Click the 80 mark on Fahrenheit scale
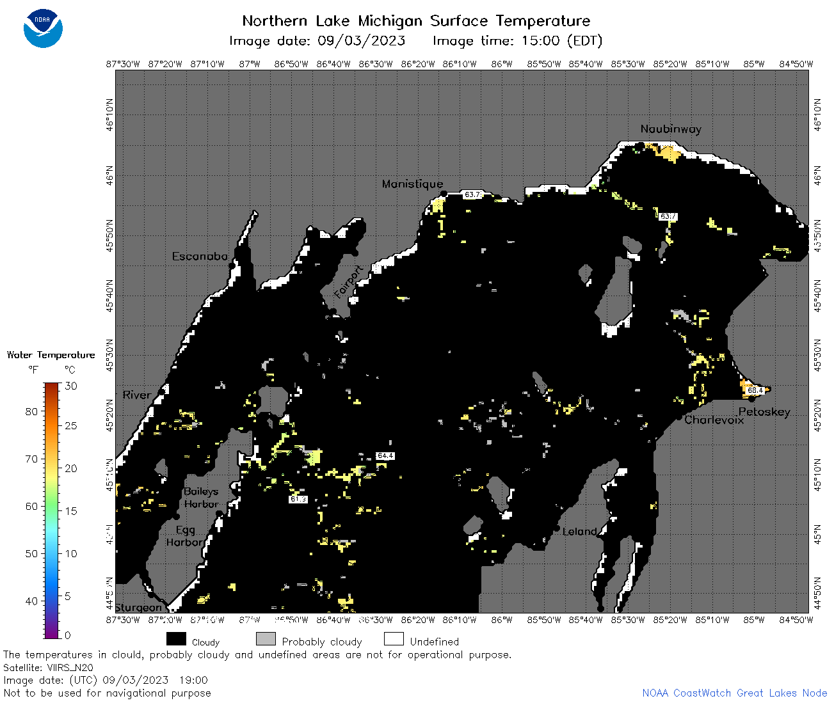Viewport: 834px width, 703px height. [32, 411]
